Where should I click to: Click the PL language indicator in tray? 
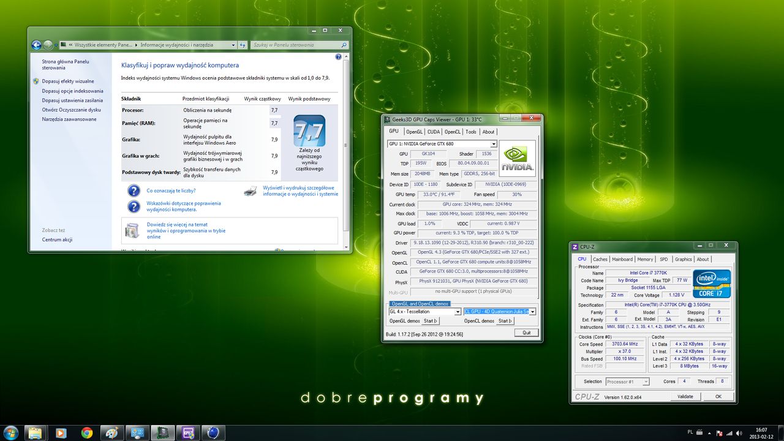[690, 432]
